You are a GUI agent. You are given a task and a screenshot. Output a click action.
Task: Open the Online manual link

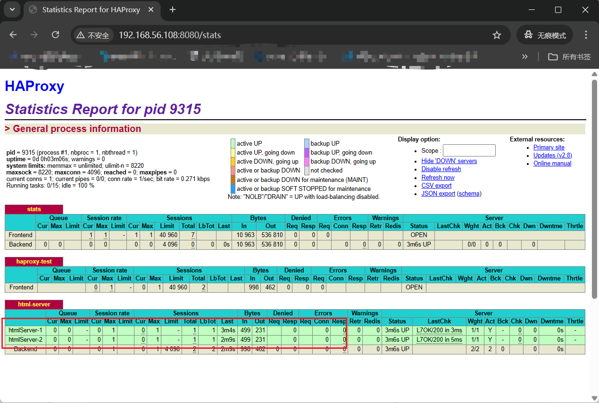[552, 163]
